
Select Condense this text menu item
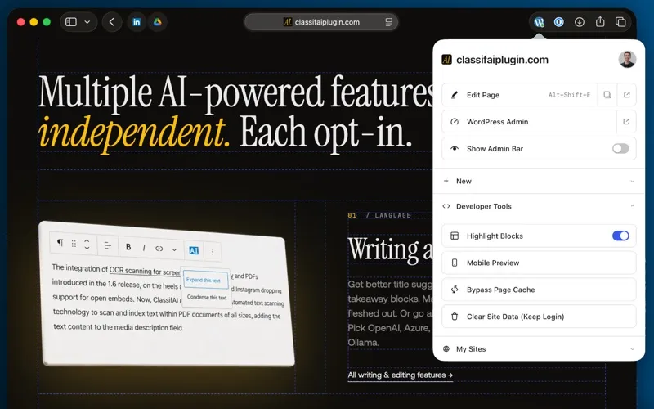(207, 297)
